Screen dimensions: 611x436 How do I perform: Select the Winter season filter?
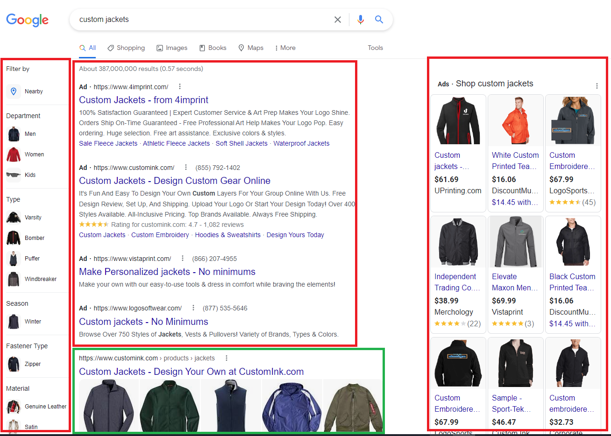coord(24,322)
